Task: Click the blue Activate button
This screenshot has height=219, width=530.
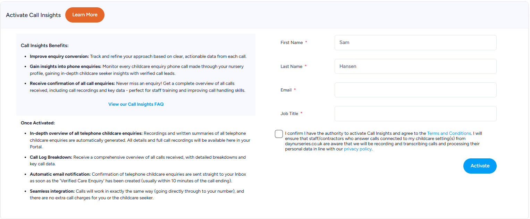Action: pyautogui.click(x=480, y=166)
